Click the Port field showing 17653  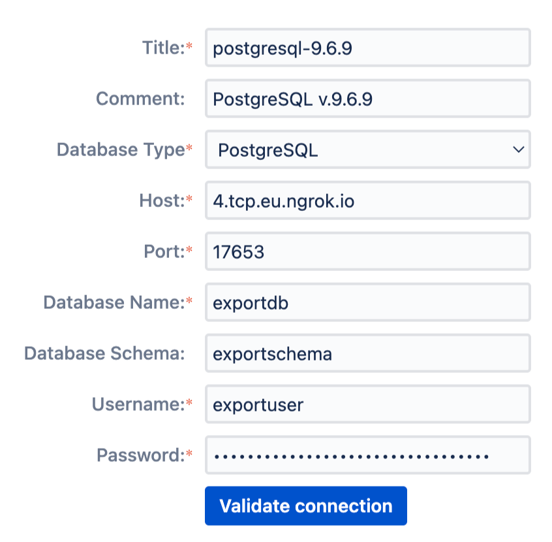[367, 251]
